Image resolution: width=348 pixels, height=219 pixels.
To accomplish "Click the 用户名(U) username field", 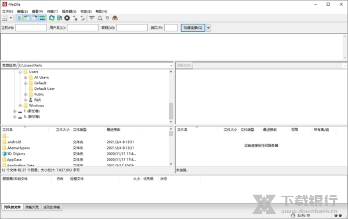I will pyautogui.click(x=82, y=28).
